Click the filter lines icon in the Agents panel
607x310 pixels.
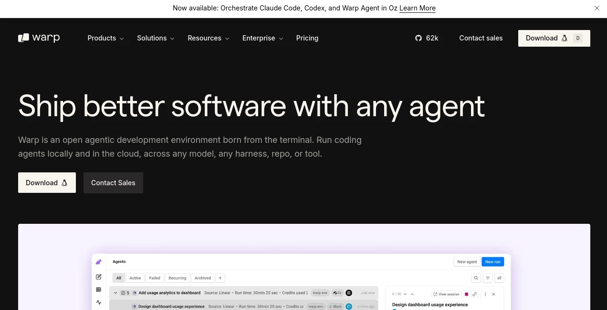tap(488, 278)
